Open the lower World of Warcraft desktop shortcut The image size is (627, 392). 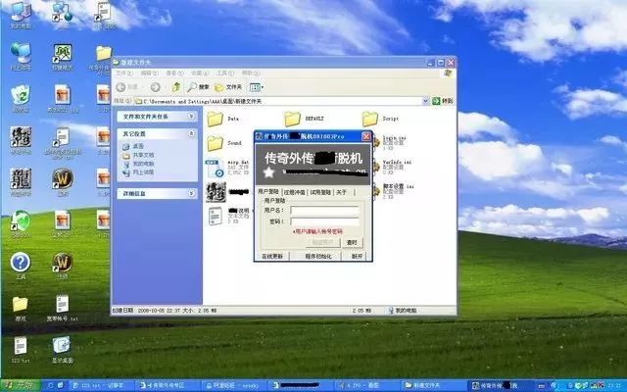[63, 266]
